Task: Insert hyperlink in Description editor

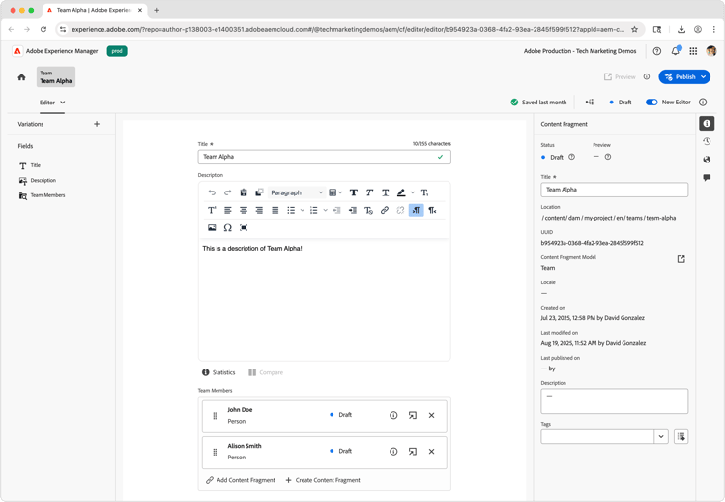Action: click(x=384, y=210)
